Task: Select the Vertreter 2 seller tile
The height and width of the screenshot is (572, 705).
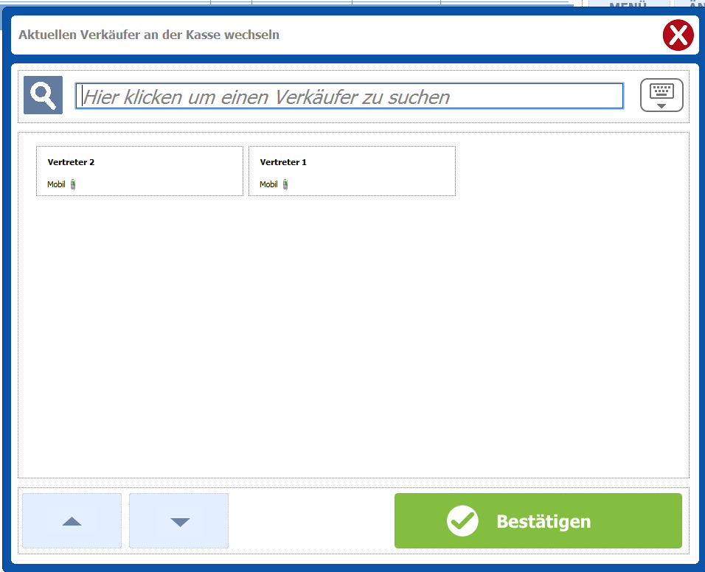Action: (139, 171)
